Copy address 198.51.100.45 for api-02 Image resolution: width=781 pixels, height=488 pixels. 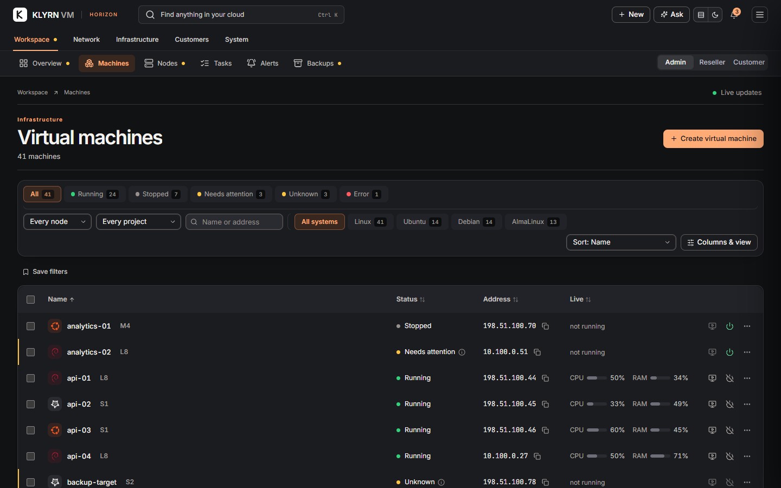click(546, 404)
